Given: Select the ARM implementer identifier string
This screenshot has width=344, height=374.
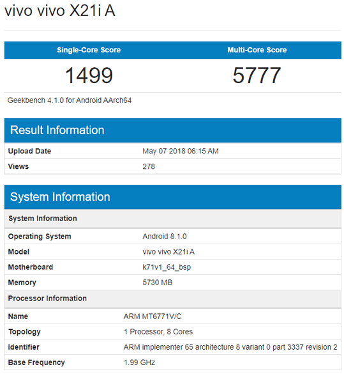Looking at the screenshot, I should (x=230, y=347).
